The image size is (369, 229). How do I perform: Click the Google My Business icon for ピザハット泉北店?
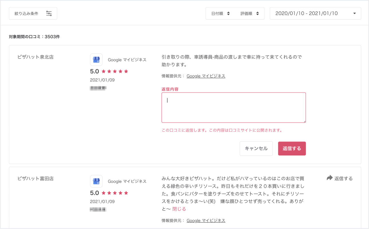(96, 60)
